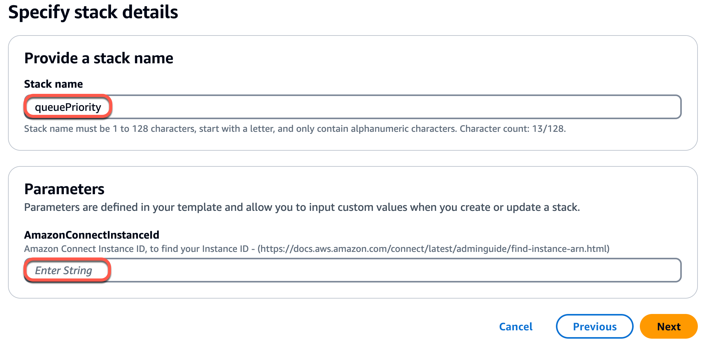The height and width of the screenshot is (347, 704).
Task: Click the 'Parameters' section heading
Action: click(x=64, y=189)
